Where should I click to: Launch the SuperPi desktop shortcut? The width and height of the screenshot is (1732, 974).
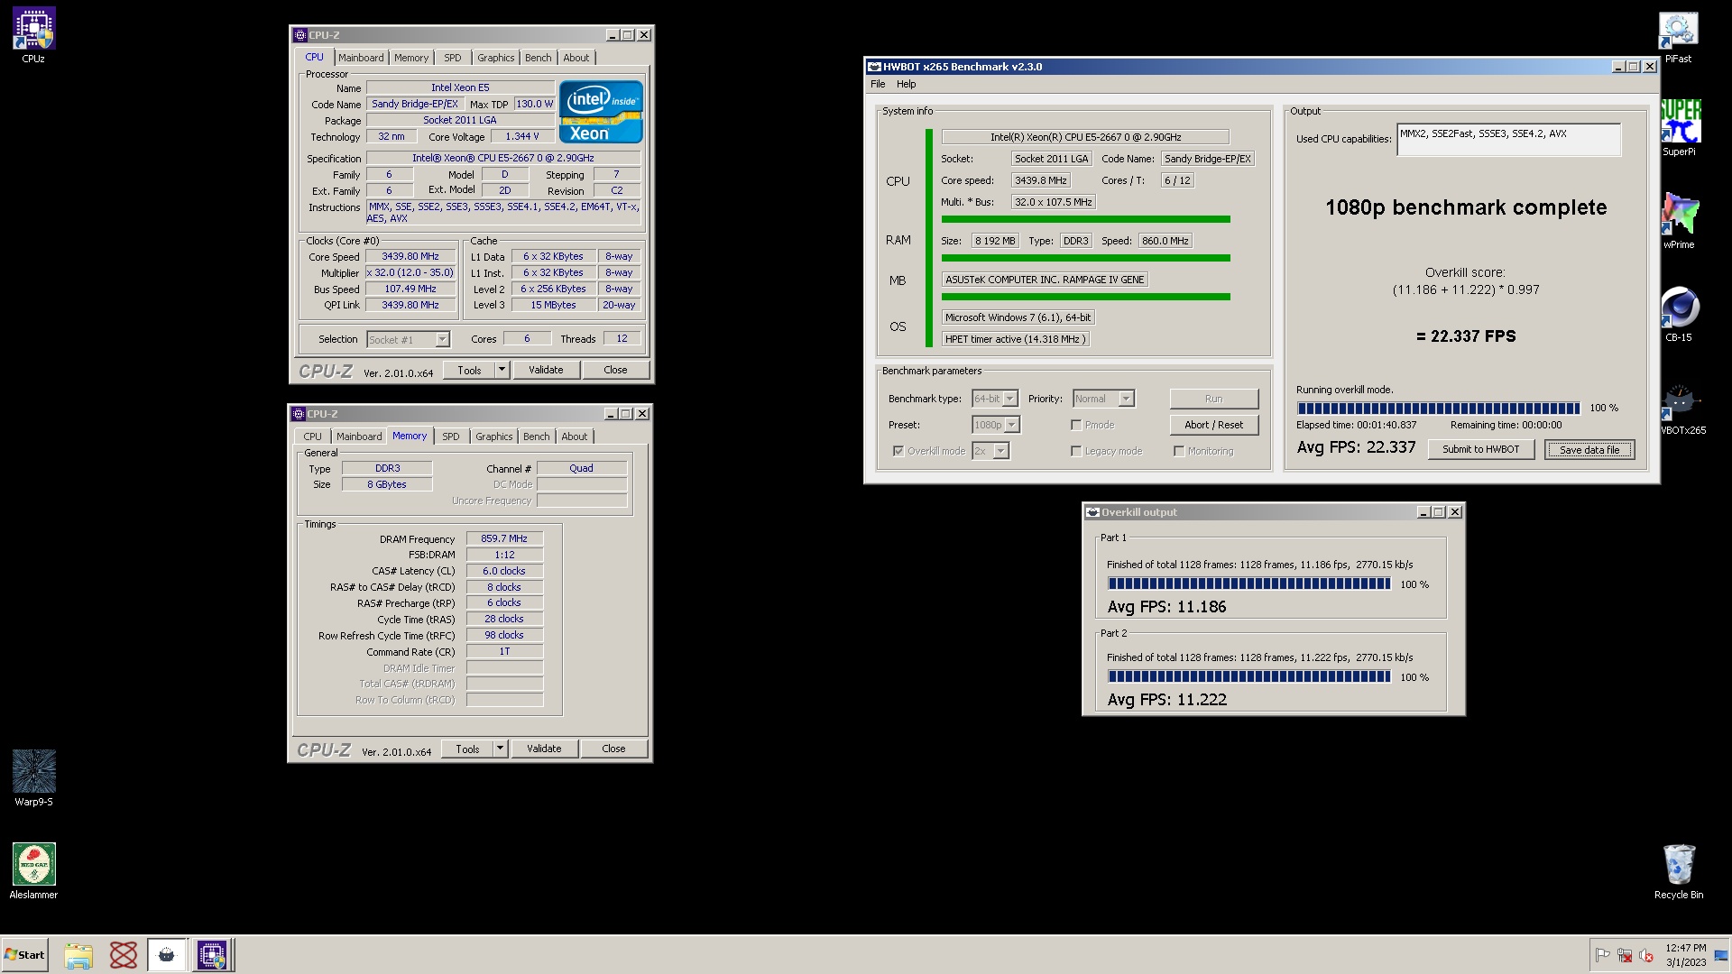[x=1679, y=128]
